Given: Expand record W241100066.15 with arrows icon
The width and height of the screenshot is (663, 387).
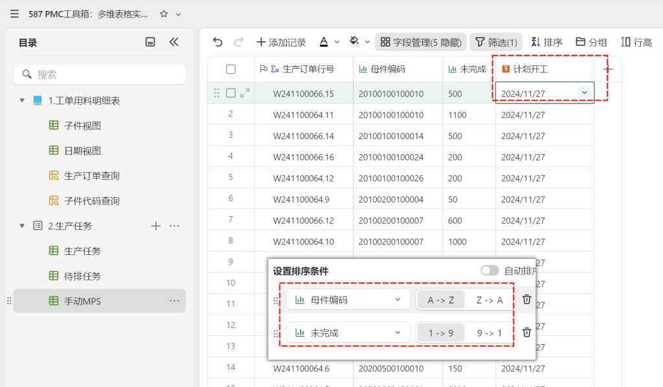Looking at the screenshot, I should (245, 93).
